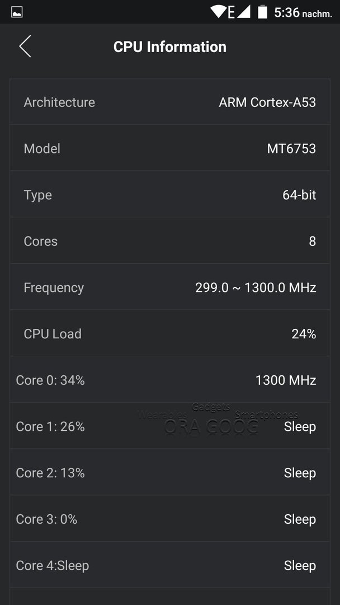The width and height of the screenshot is (340, 605).
Task: Tap the Cores row
Action: click(x=170, y=241)
